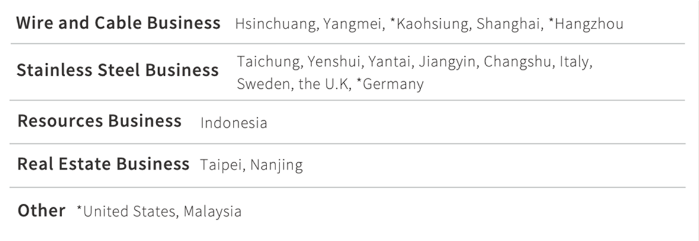Click the Resources Business heading
The image size is (699, 241).
[x=100, y=121]
